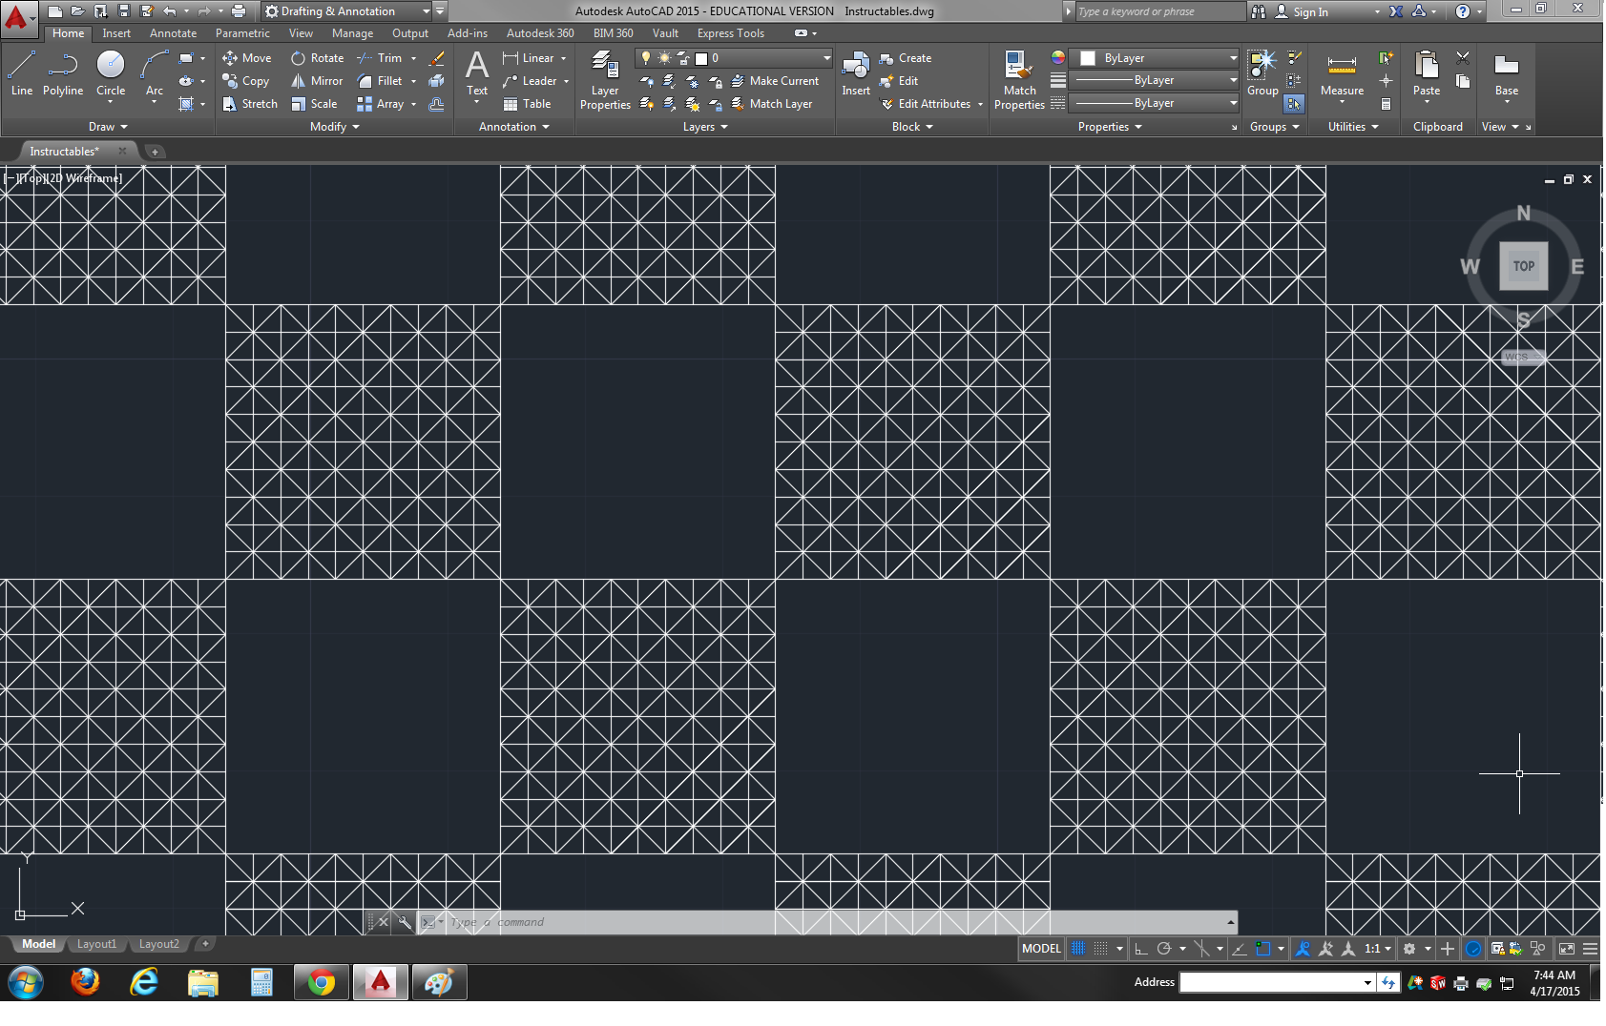1606x1026 pixels.
Task: Toggle polar tracking in status bar
Action: (x=1164, y=949)
